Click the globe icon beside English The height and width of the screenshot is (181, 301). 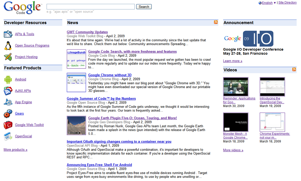coord(260,3)
